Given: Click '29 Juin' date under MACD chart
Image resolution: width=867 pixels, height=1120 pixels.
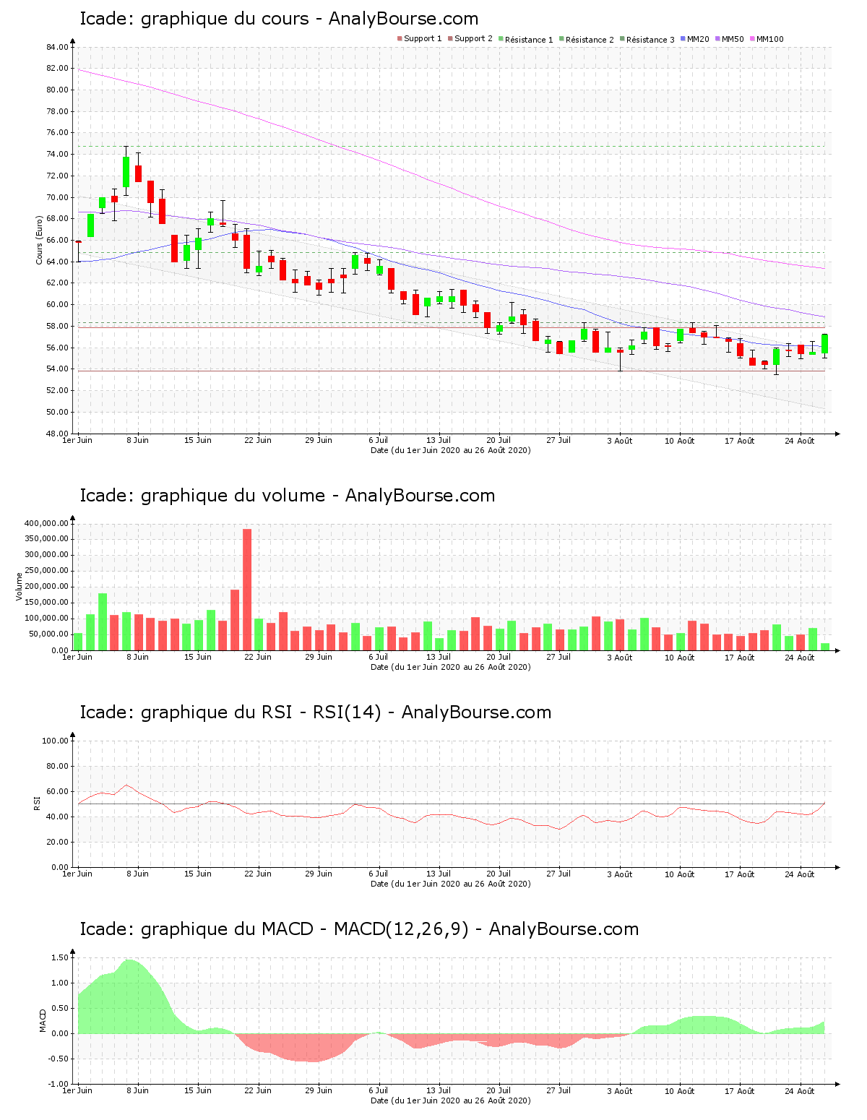Looking at the screenshot, I should pyautogui.click(x=319, y=1090).
